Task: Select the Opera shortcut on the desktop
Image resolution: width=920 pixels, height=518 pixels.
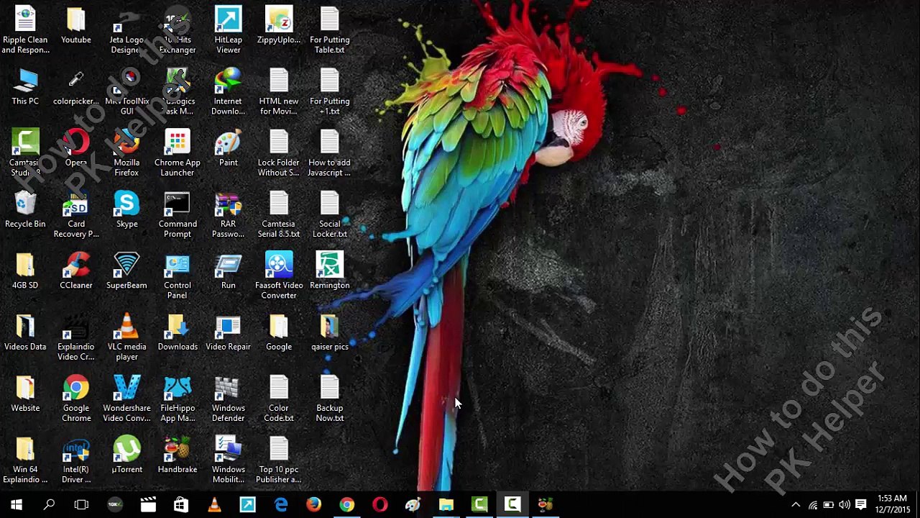Action: pos(75,148)
